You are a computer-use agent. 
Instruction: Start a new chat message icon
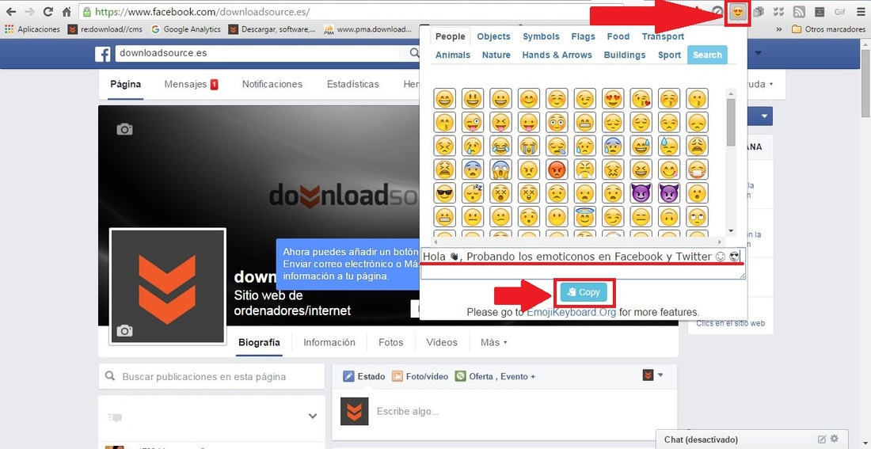click(822, 439)
